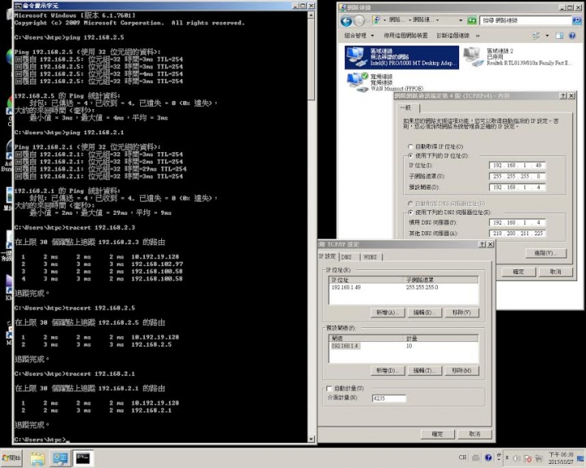Select the 區域連線 Intel PRO/1000 adapter icon
Screen dimensions: 586x468
click(402, 57)
